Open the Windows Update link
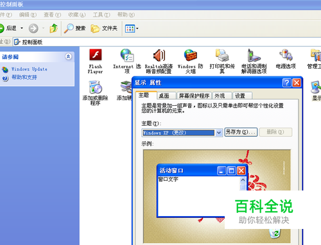This screenshot has width=321, height=245. 30,69
